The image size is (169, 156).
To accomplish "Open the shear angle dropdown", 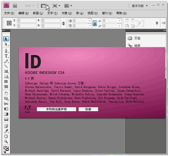I will tap(119, 26).
